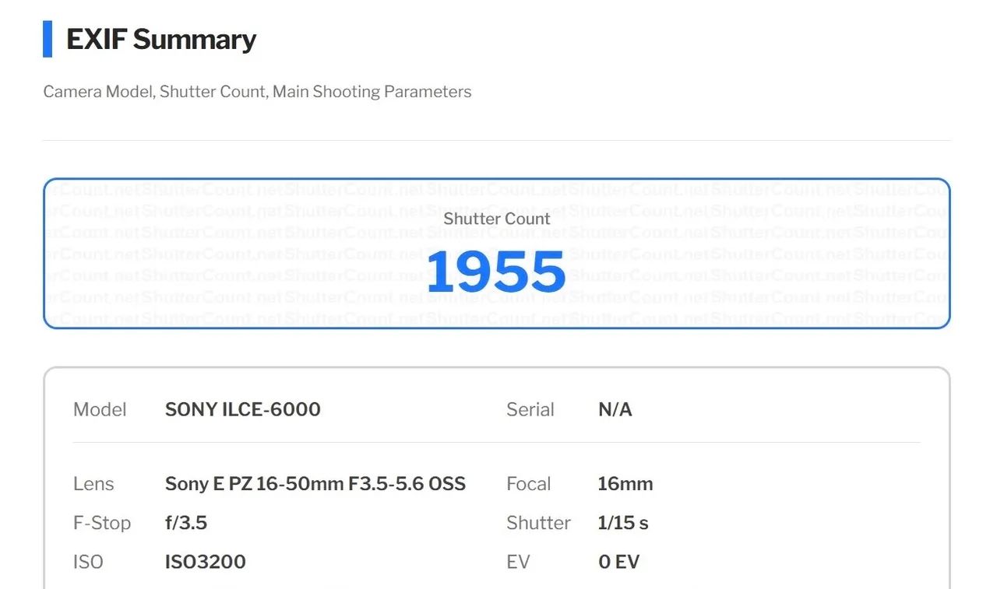Click the ISO field label
The image size is (997, 589).
coord(88,562)
